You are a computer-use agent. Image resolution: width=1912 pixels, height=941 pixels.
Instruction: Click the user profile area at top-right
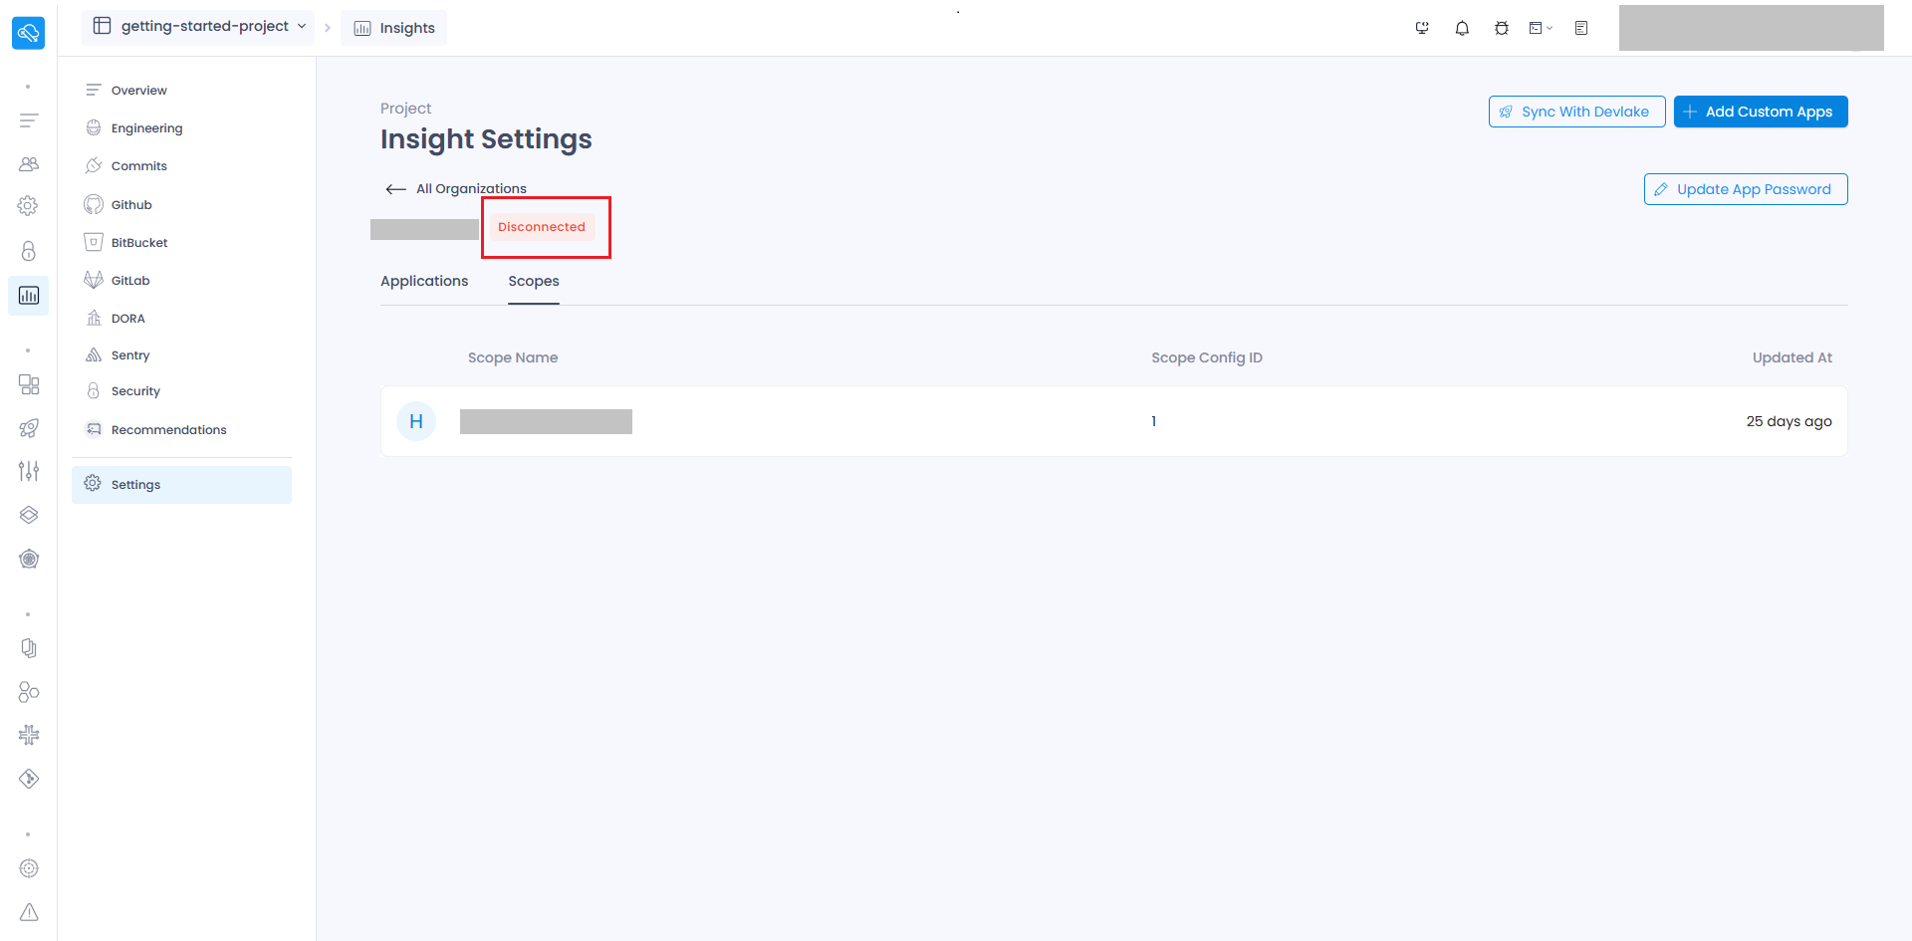(1751, 28)
